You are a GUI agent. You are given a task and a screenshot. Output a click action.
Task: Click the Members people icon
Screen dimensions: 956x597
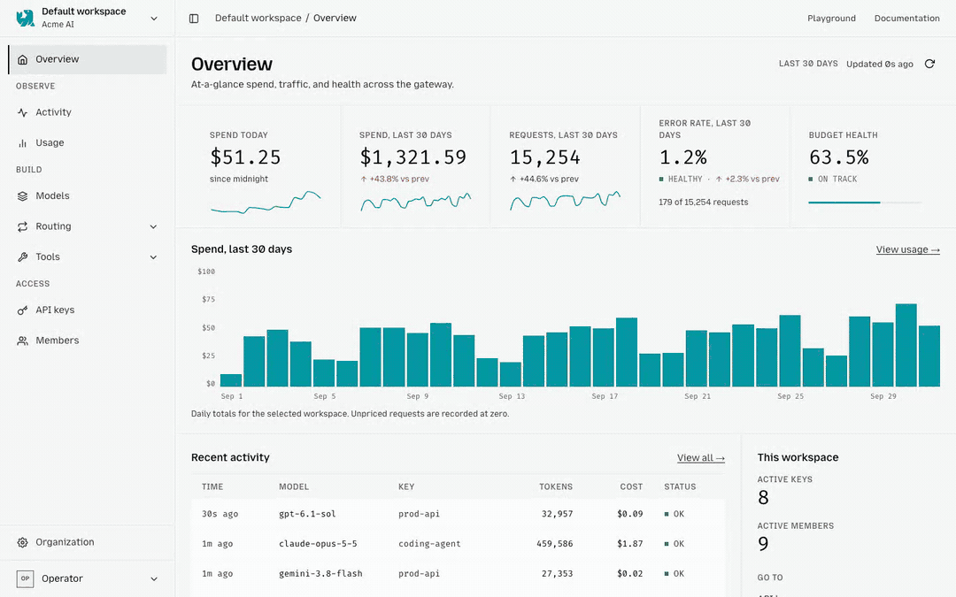click(x=22, y=341)
